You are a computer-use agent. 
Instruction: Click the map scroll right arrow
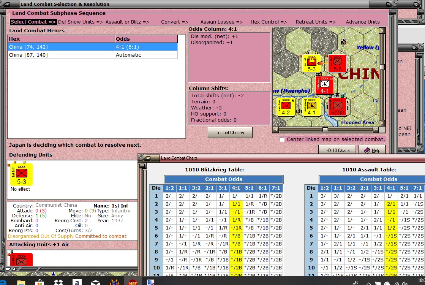pos(376,130)
